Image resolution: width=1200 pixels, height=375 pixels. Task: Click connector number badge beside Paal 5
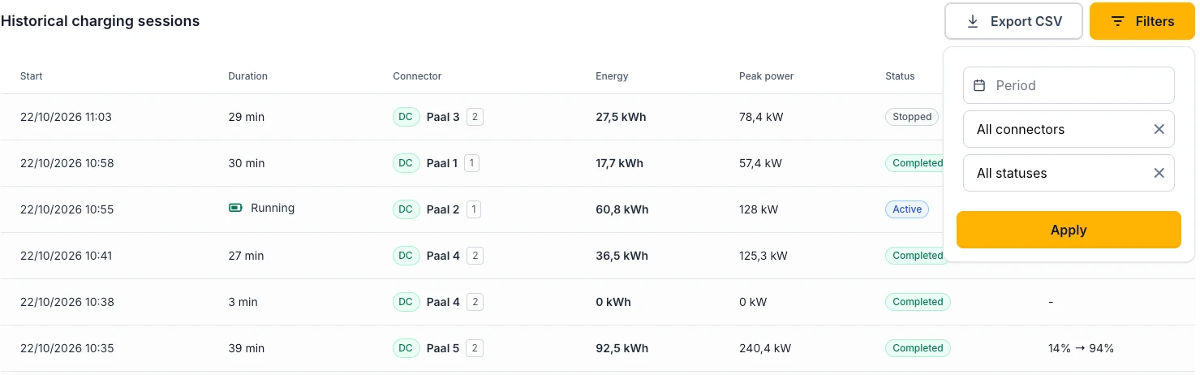pyautogui.click(x=475, y=348)
